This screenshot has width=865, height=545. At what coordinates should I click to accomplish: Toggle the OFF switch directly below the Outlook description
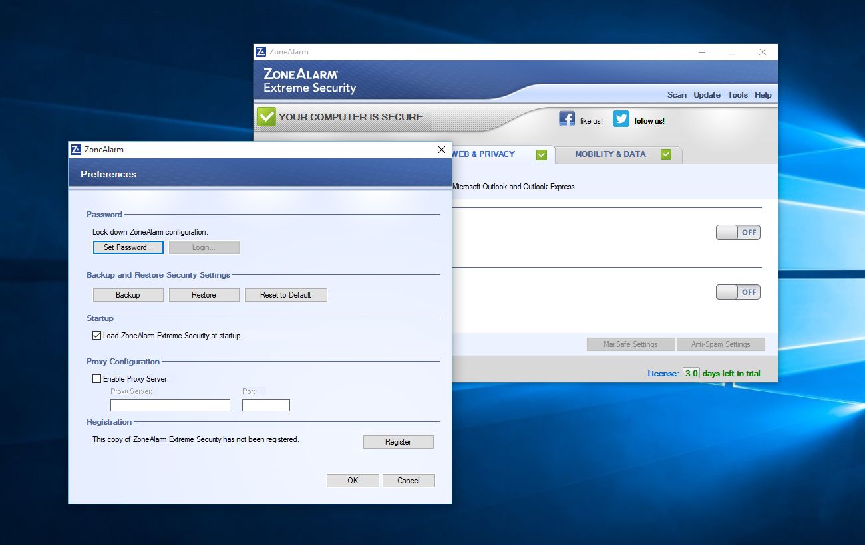738,232
